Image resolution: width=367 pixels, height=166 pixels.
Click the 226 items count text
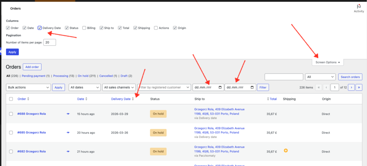(306, 87)
